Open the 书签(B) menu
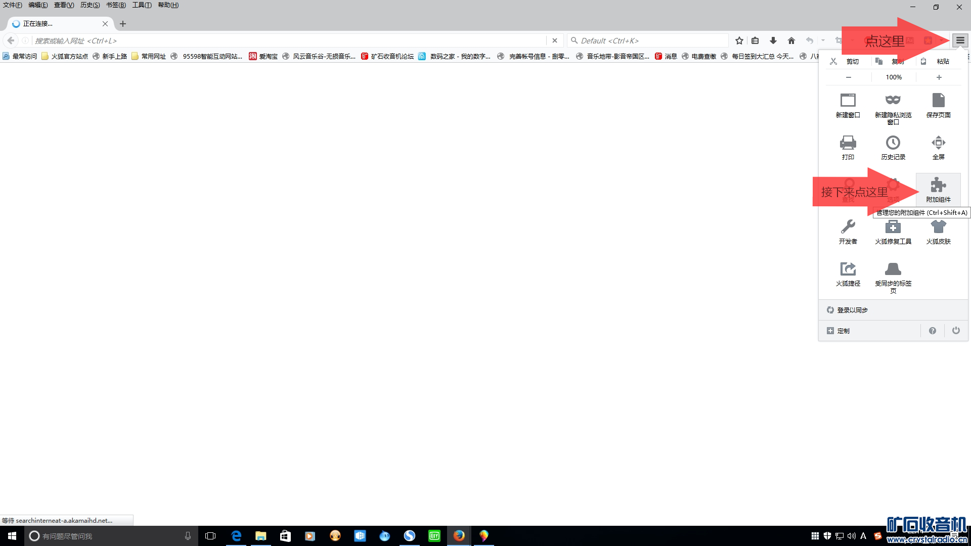 (x=116, y=5)
